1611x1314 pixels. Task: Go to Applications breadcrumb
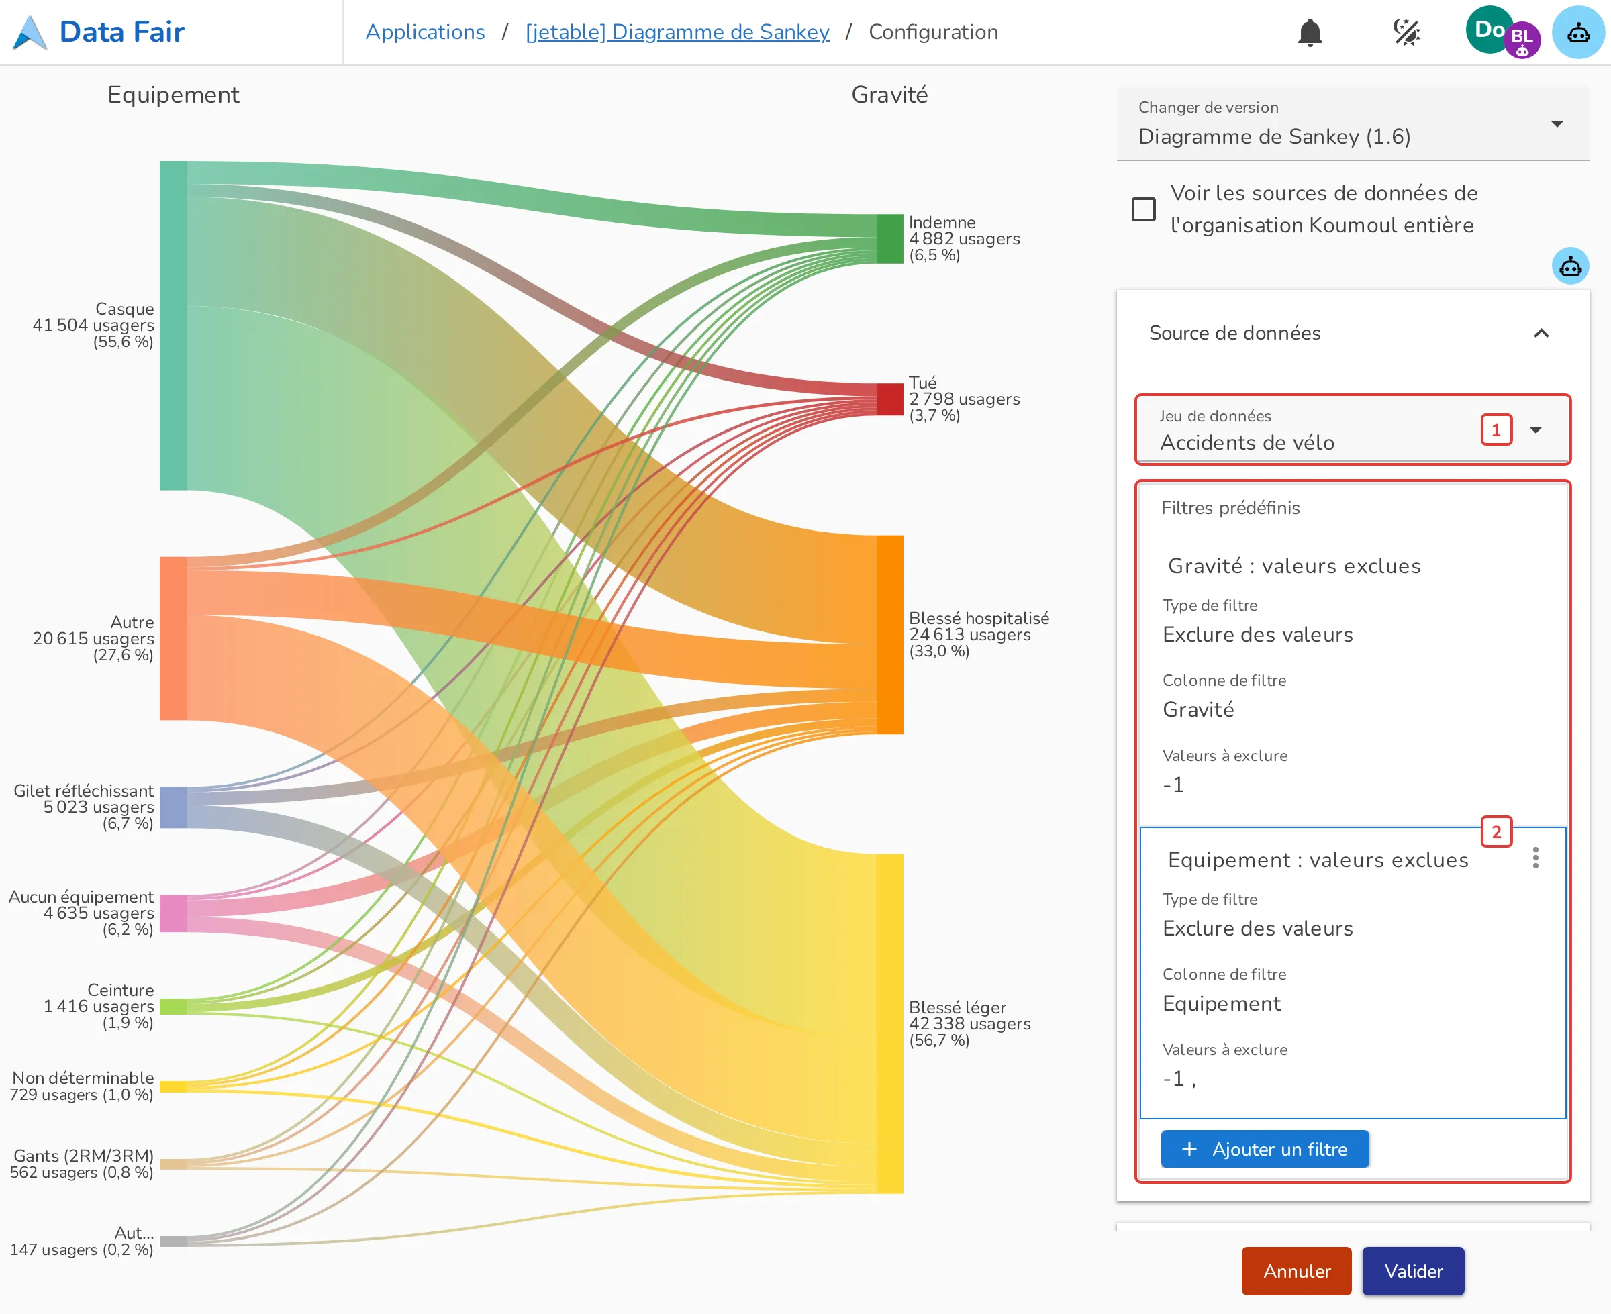pos(426,32)
